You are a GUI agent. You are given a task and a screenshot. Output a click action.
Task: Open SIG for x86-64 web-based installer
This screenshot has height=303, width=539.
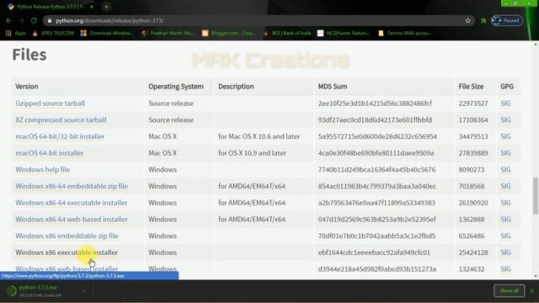pyautogui.click(x=505, y=219)
